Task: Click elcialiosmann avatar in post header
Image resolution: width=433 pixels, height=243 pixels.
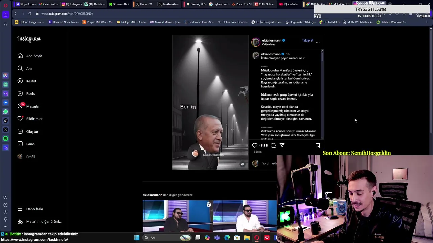Action: click(255, 42)
